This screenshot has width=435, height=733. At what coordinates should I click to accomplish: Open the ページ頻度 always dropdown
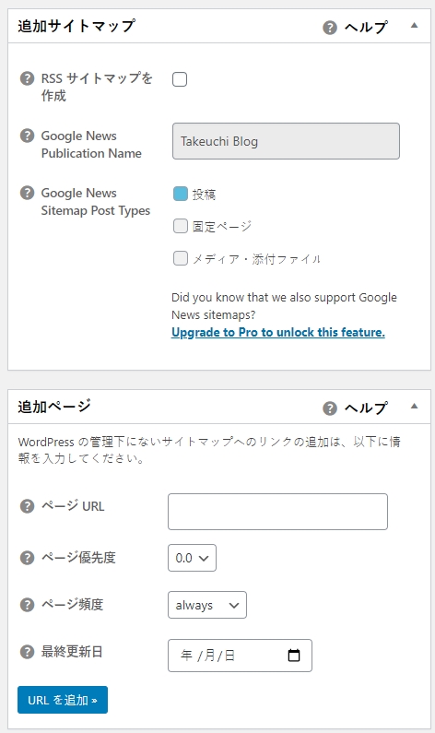(x=207, y=605)
